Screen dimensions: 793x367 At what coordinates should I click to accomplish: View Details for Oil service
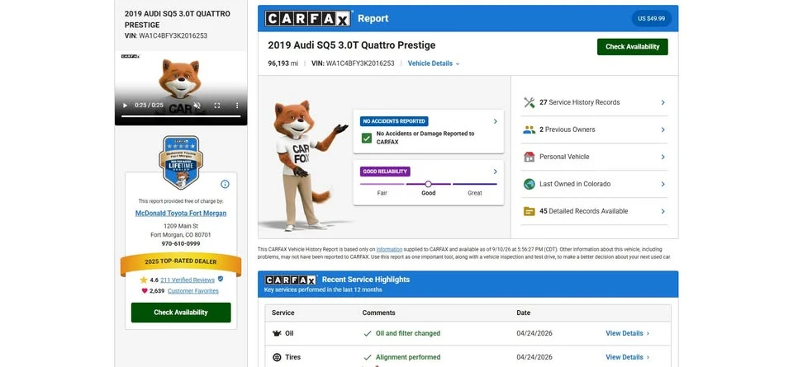[x=628, y=334]
